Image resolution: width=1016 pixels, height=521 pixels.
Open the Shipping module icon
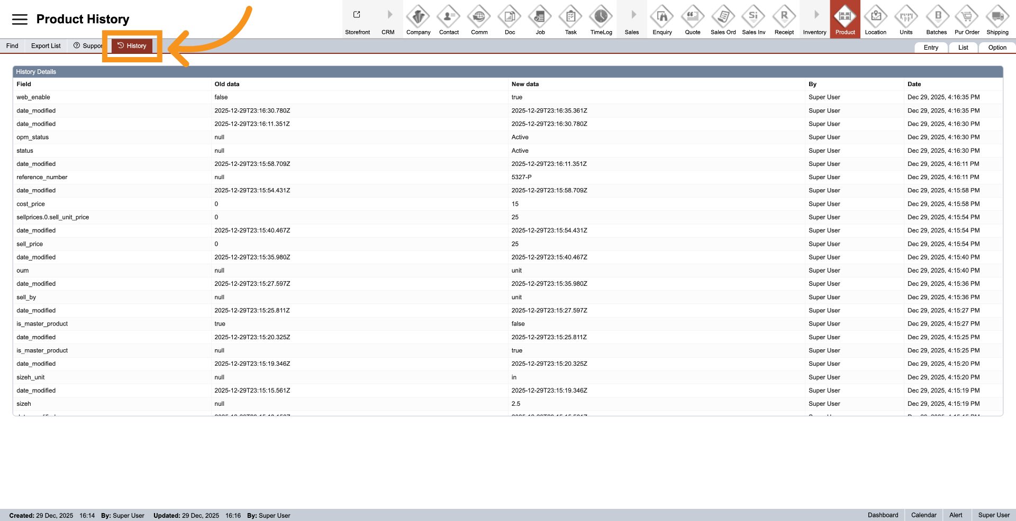tap(997, 20)
